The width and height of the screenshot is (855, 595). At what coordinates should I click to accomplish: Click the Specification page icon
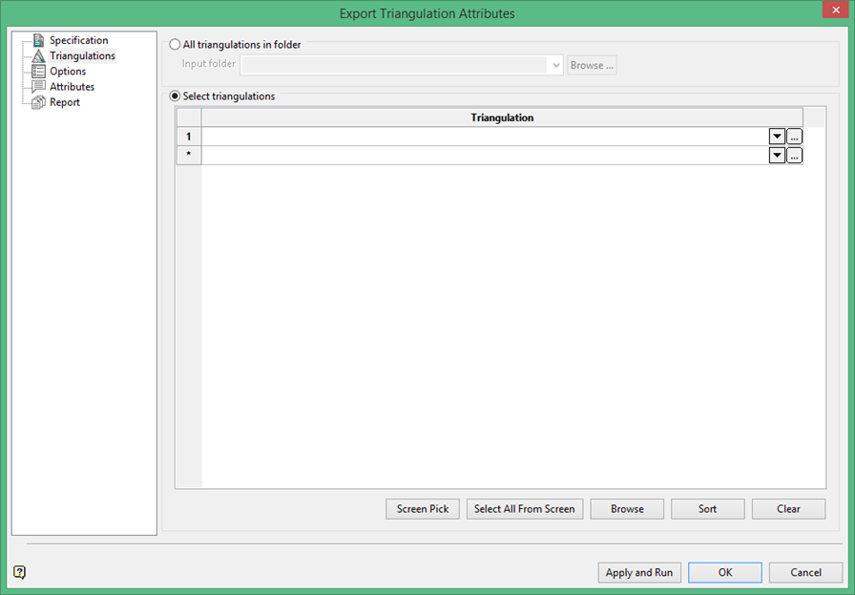point(38,40)
